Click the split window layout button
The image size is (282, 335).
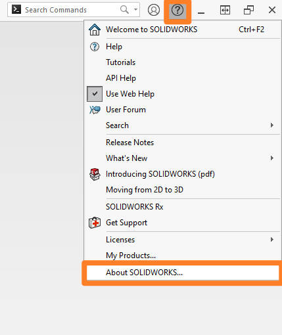click(225, 10)
